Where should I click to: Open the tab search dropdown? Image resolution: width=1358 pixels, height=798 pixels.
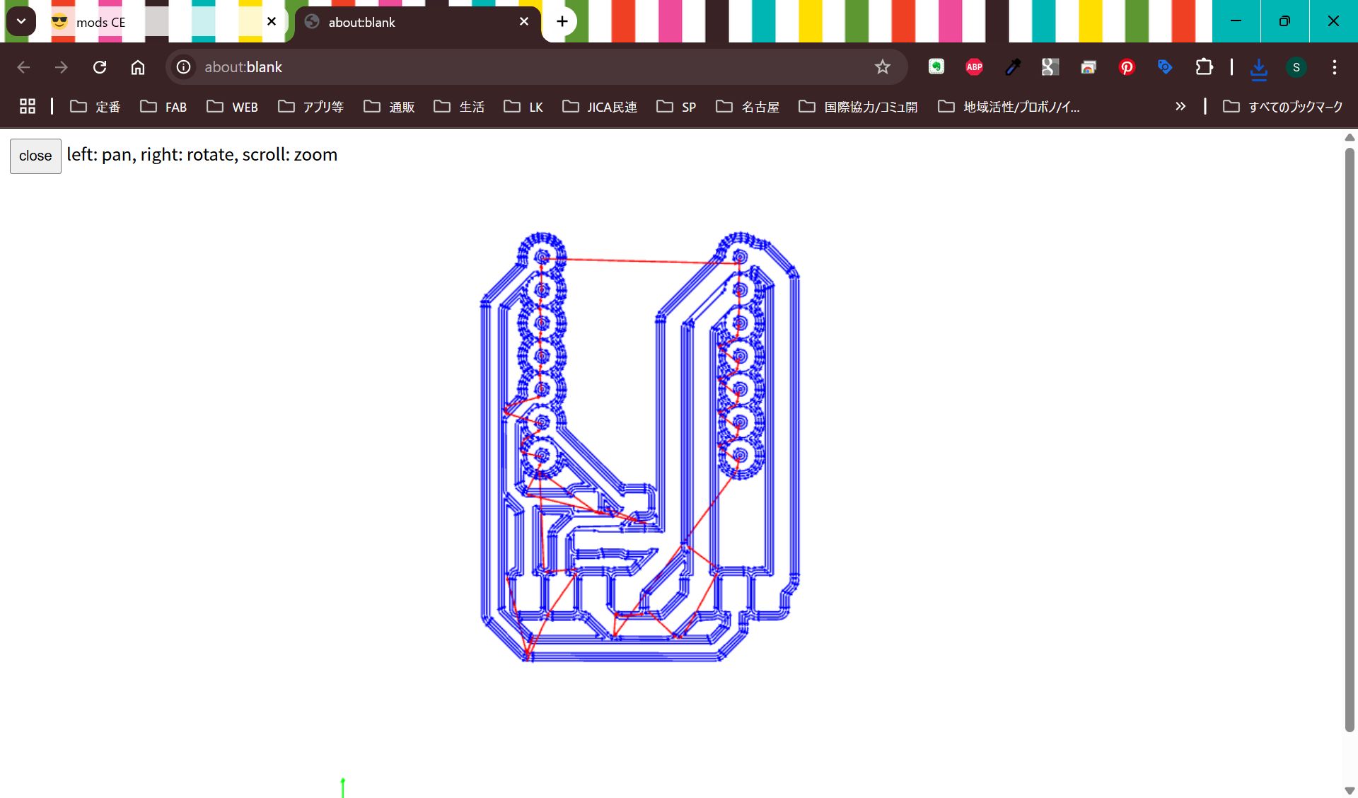pyautogui.click(x=21, y=22)
